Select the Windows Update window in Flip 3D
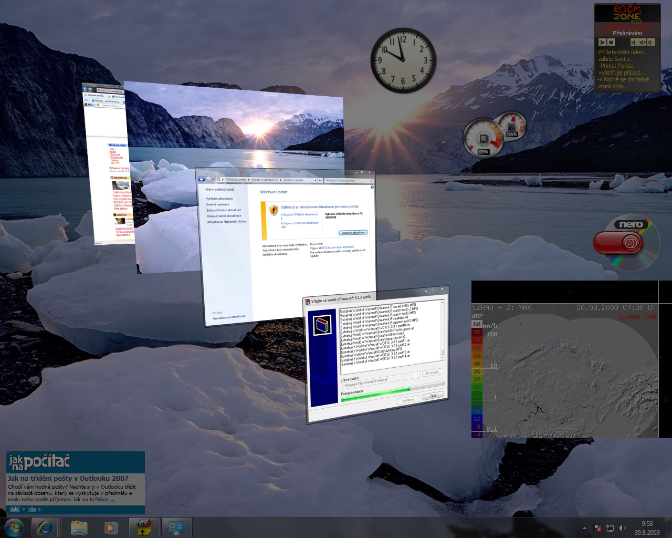This screenshot has width=672, height=538. coord(286,247)
